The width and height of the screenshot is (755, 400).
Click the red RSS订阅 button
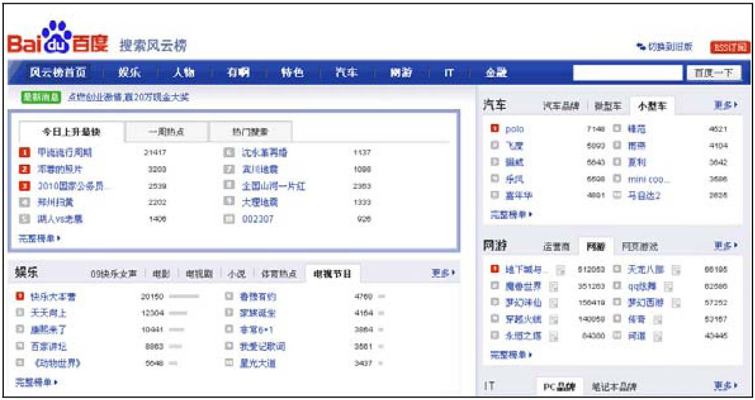(x=730, y=47)
